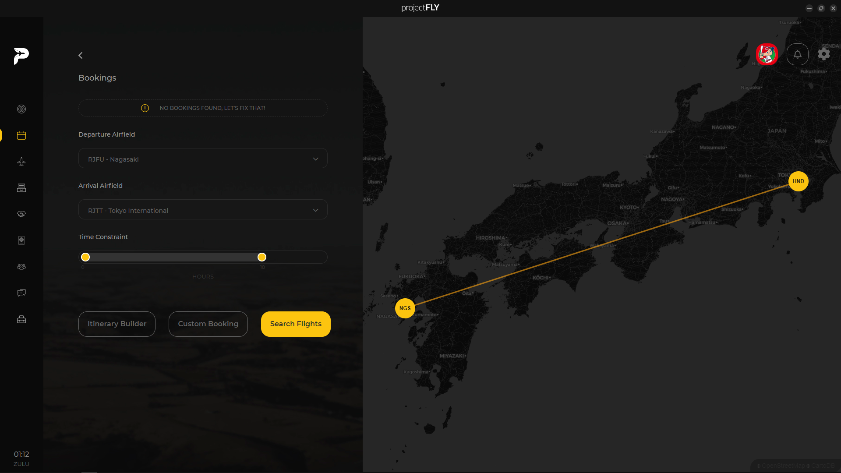Open the chat messages icon
Screen dimensions: 841x473
coord(21,293)
